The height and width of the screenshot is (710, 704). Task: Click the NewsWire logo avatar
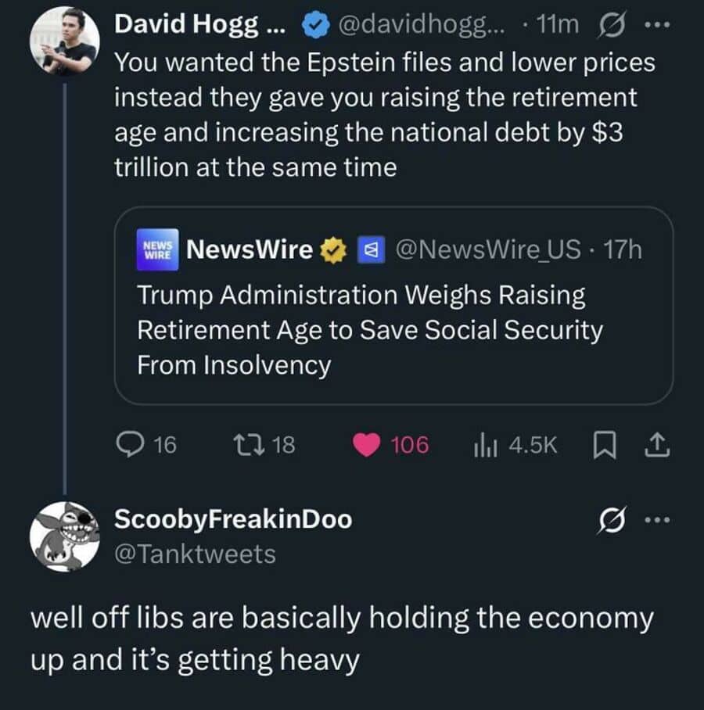(x=157, y=249)
